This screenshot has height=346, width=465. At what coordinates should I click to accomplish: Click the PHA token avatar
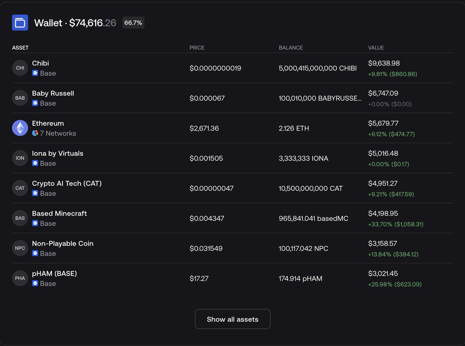20,278
